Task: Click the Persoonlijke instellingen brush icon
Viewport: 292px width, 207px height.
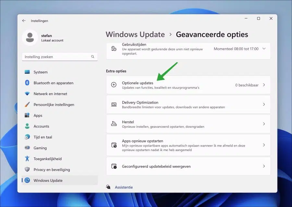Action: 27,104
